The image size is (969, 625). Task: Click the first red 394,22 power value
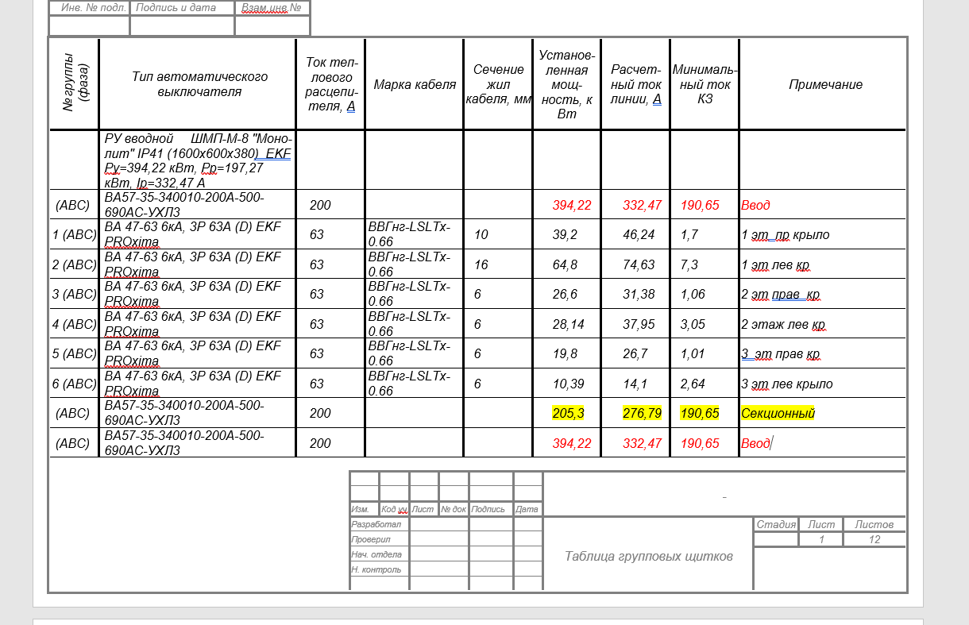[x=572, y=205]
